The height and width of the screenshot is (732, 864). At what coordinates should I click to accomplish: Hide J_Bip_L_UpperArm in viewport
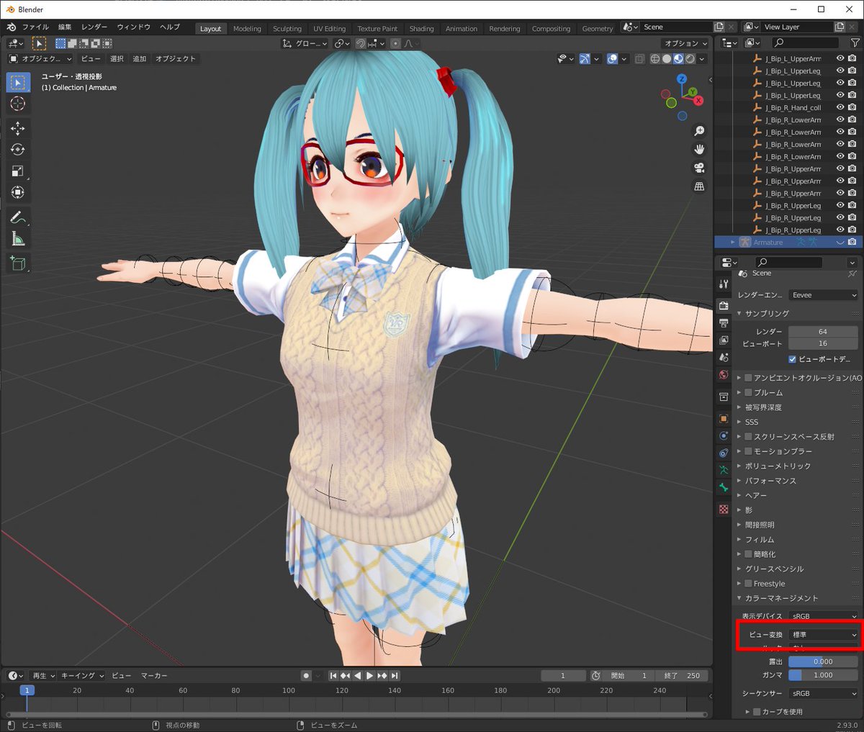(x=840, y=59)
